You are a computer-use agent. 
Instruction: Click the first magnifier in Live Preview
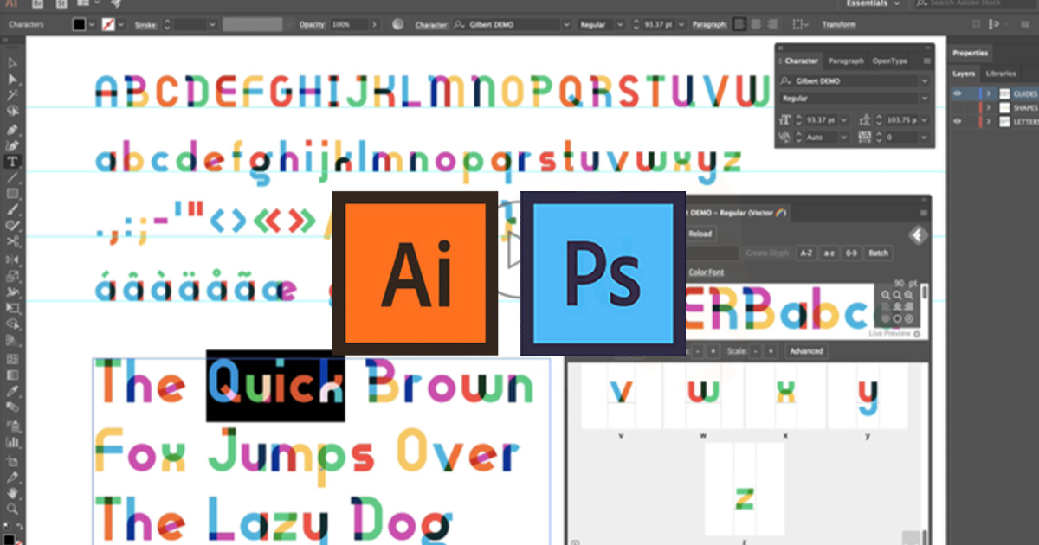click(x=887, y=295)
